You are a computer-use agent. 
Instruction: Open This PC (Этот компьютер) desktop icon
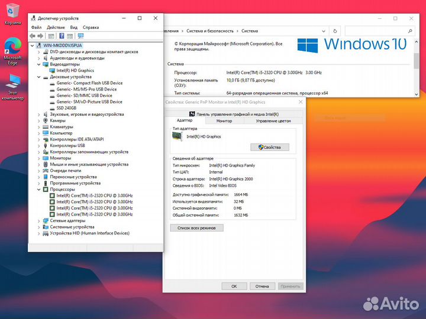click(12, 87)
